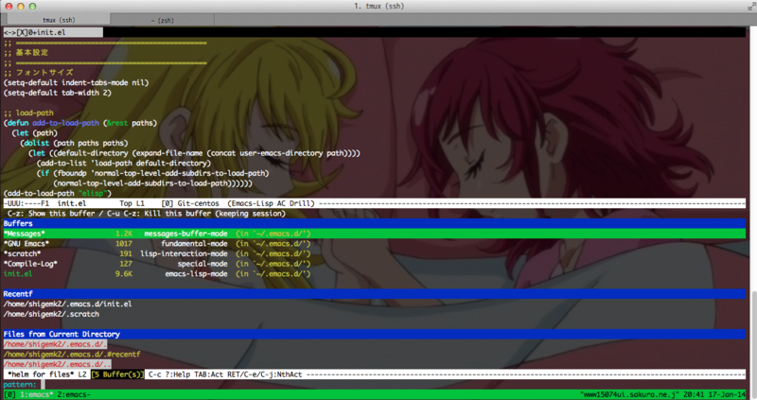Click the 20:41 17-Jan-14 clock in tmux bar
The image size is (757, 400).
click(714, 394)
